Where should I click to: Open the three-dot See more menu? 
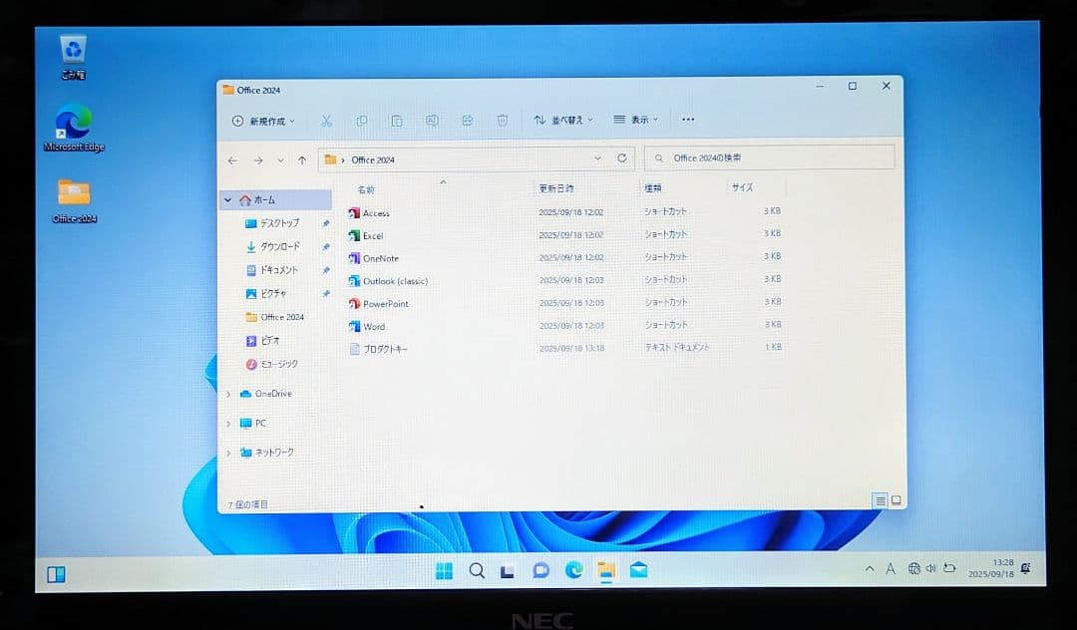[687, 120]
